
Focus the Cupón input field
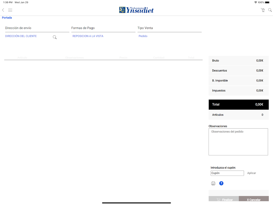[x=227, y=173]
